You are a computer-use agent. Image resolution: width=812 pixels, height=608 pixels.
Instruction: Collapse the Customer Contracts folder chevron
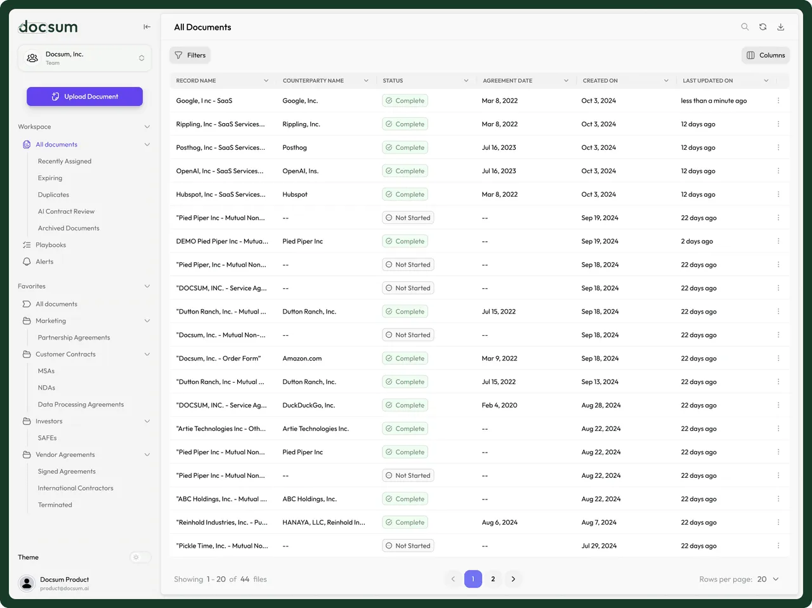(x=147, y=354)
